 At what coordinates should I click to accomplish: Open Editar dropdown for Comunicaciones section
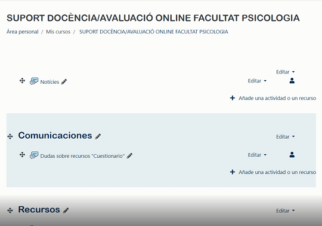point(285,137)
